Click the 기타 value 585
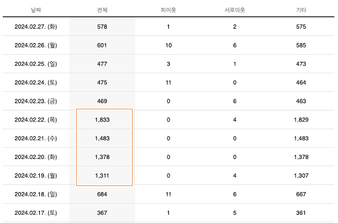This screenshot has width=338, height=223. (x=301, y=45)
